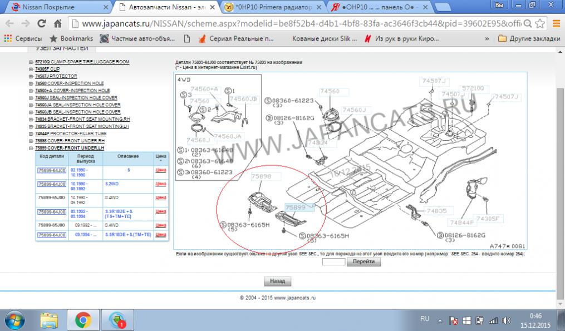Open the Из рук в руки Киро... bookmark

(402, 38)
